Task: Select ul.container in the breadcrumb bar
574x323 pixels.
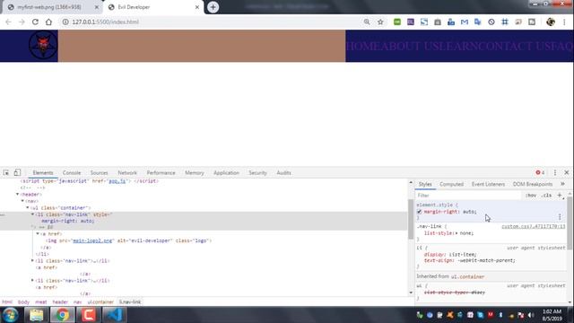Action: (100, 302)
